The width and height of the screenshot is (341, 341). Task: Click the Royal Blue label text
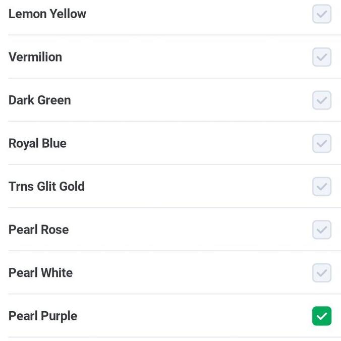[37, 143]
